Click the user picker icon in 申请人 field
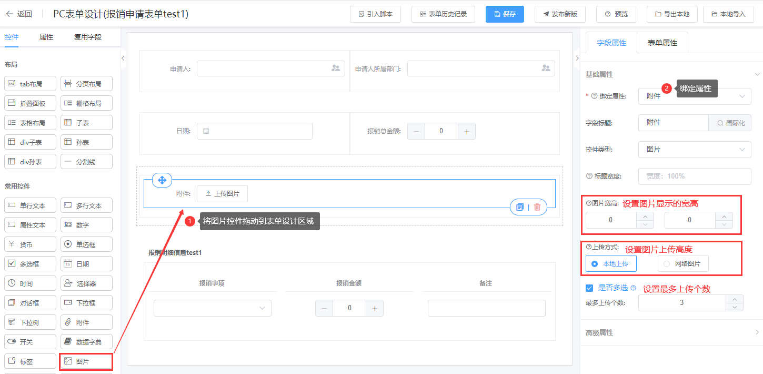Viewport: 763px width, 374px height. pyautogui.click(x=335, y=68)
